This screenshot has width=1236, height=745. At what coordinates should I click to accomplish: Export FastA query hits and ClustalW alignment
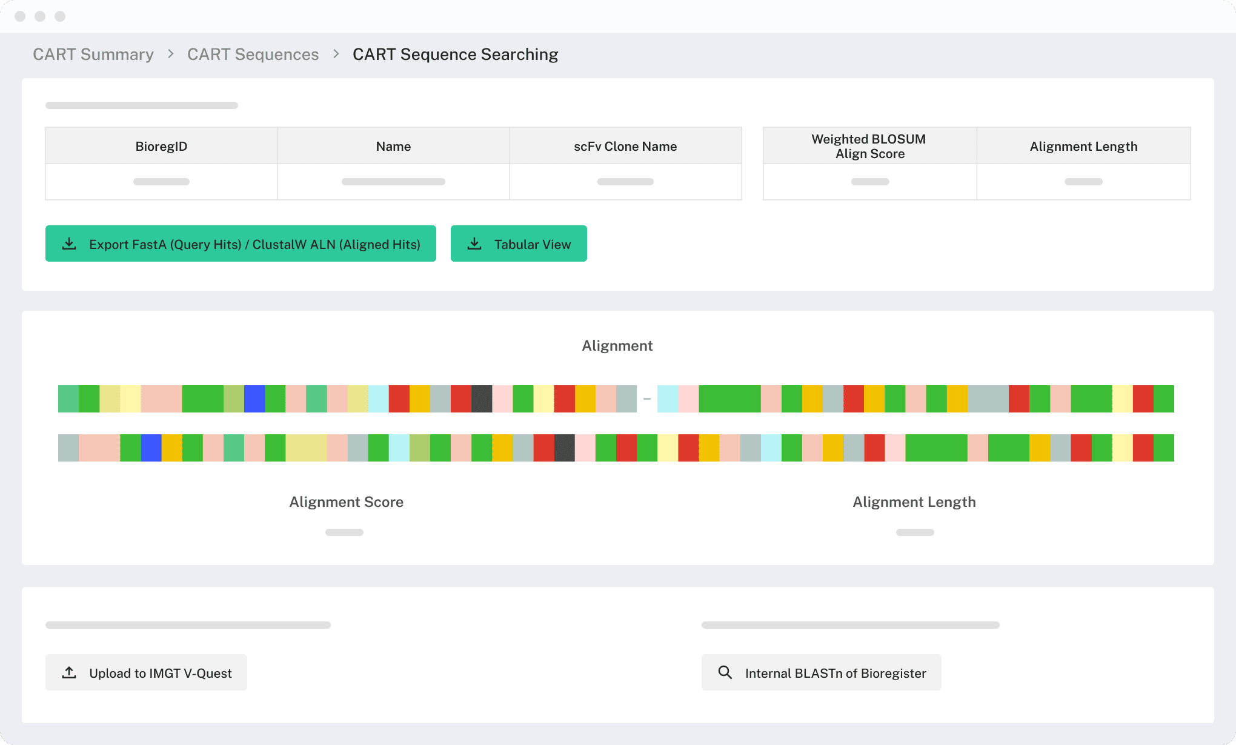(241, 244)
